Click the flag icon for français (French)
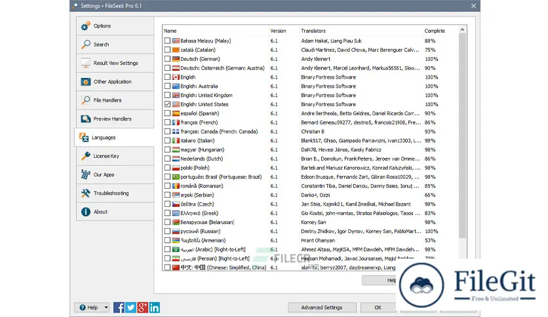Image resolution: width=548 pixels, height=317 pixels. (x=176, y=122)
